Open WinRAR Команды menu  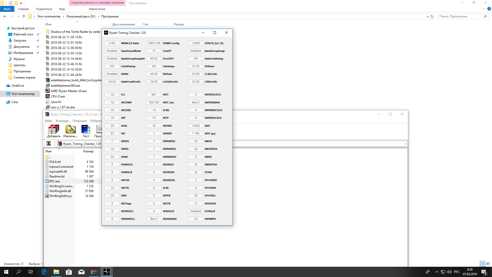coord(62,121)
